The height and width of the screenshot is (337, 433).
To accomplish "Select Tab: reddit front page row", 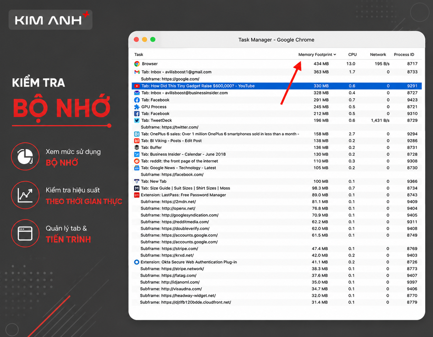I will (x=276, y=161).
